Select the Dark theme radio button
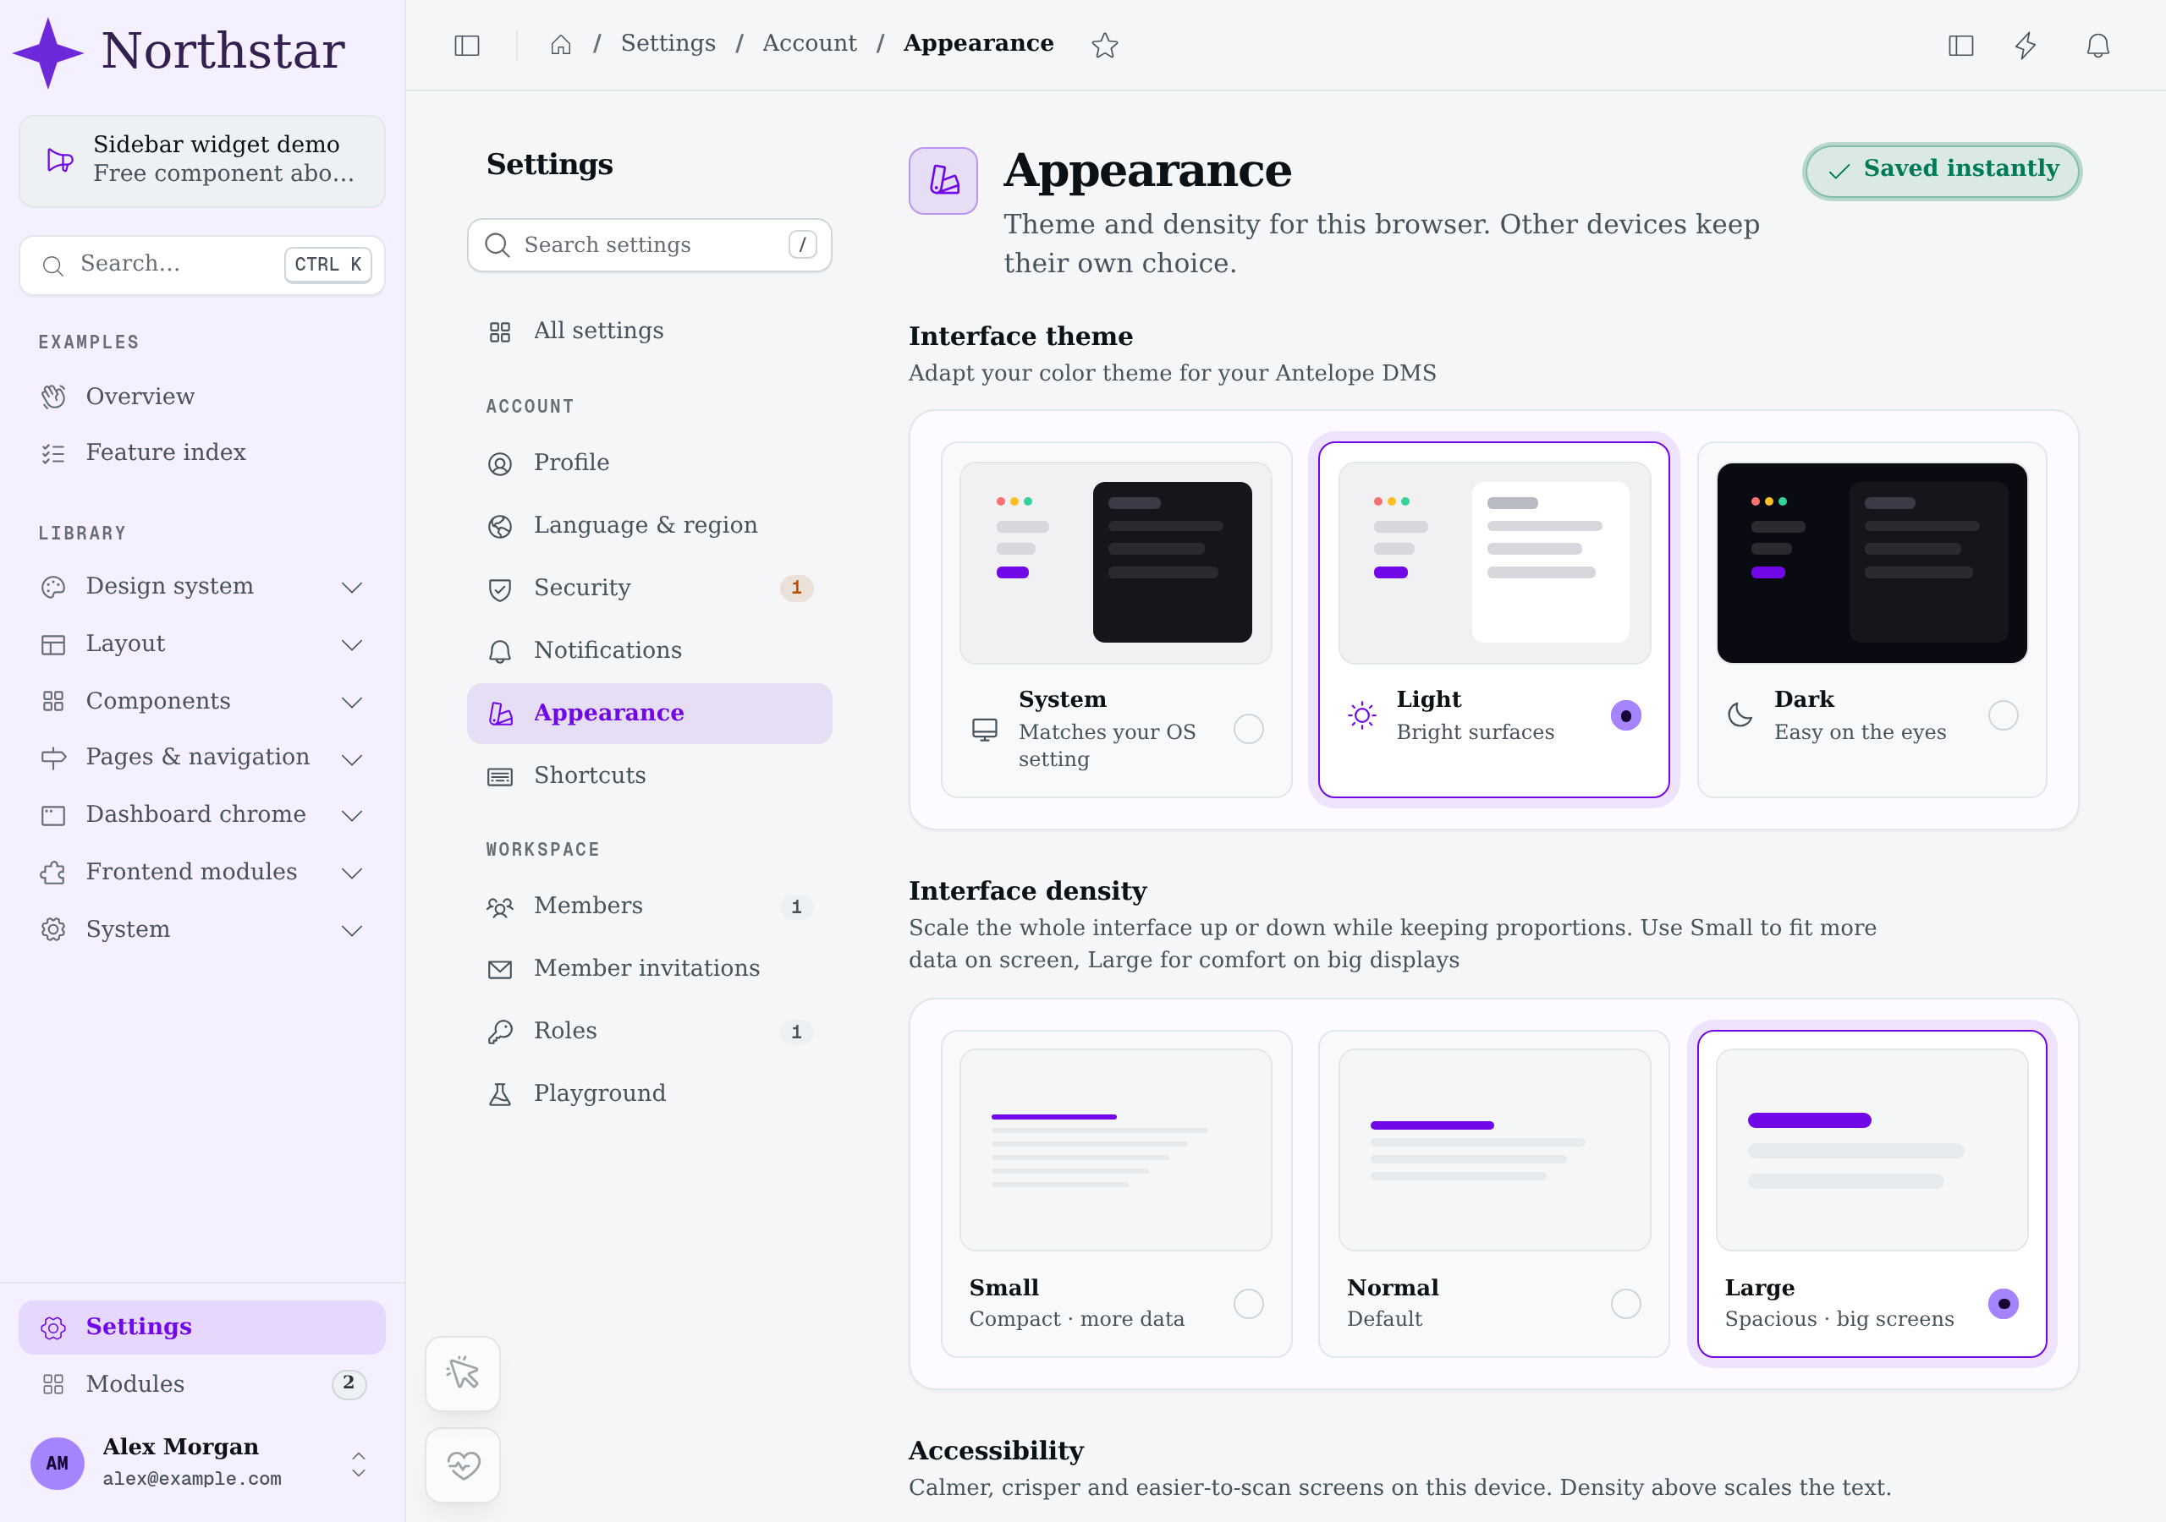Image resolution: width=2166 pixels, height=1522 pixels. coord(2003,715)
